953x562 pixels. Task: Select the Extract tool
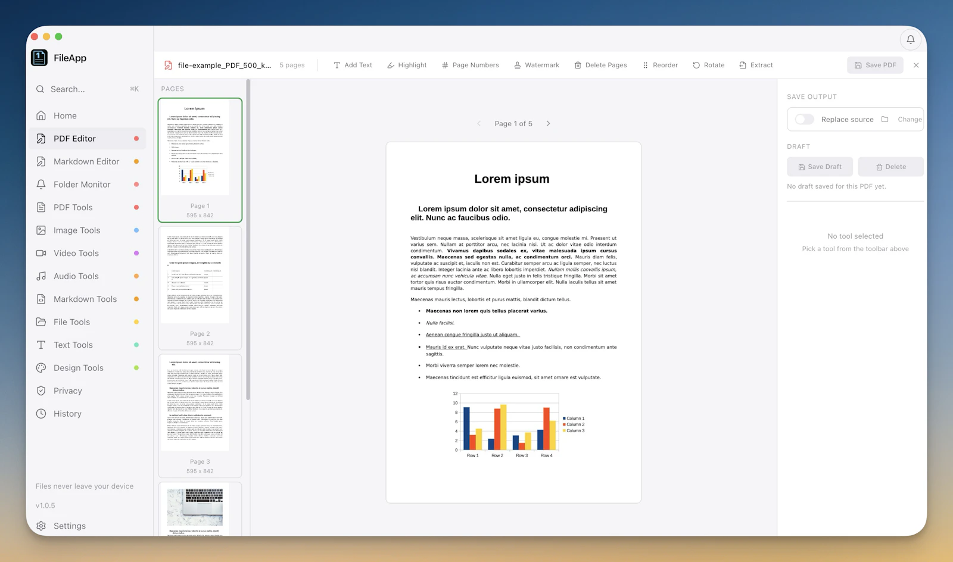click(756, 65)
